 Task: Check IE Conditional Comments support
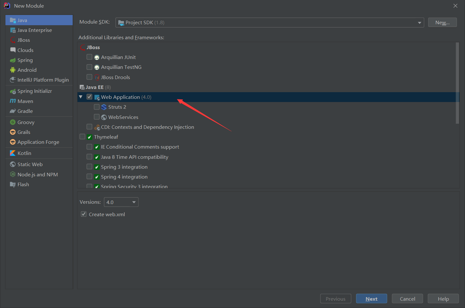(89, 147)
